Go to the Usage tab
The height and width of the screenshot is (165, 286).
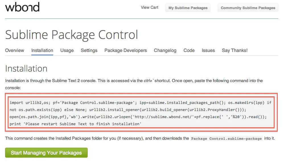point(67,51)
